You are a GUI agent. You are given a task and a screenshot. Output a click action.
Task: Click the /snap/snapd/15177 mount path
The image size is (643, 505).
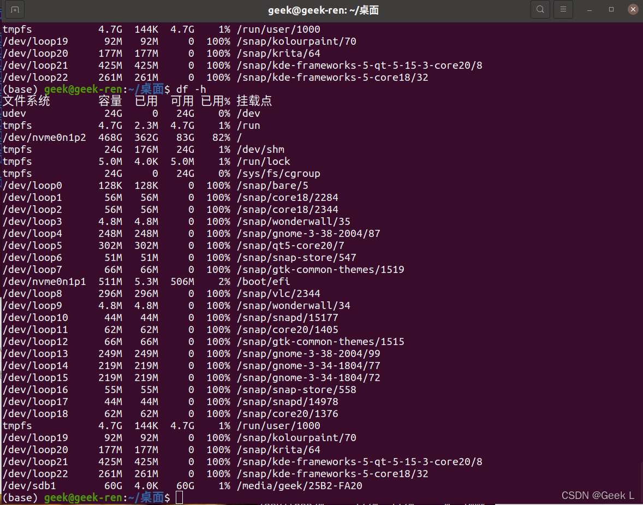(x=288, y=318)
